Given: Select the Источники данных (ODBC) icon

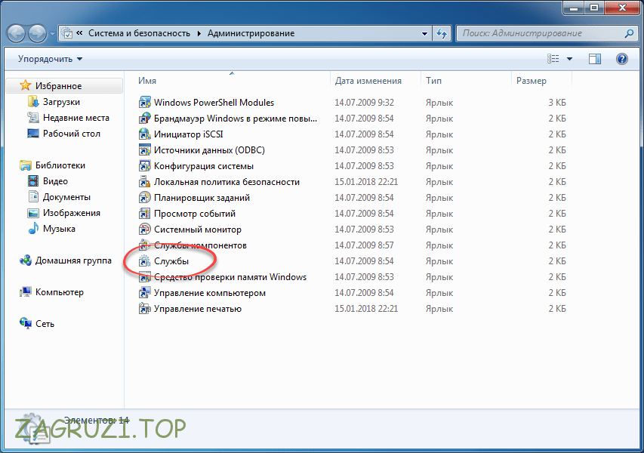Looking at the screenshot, I should (x=144, y=150).
